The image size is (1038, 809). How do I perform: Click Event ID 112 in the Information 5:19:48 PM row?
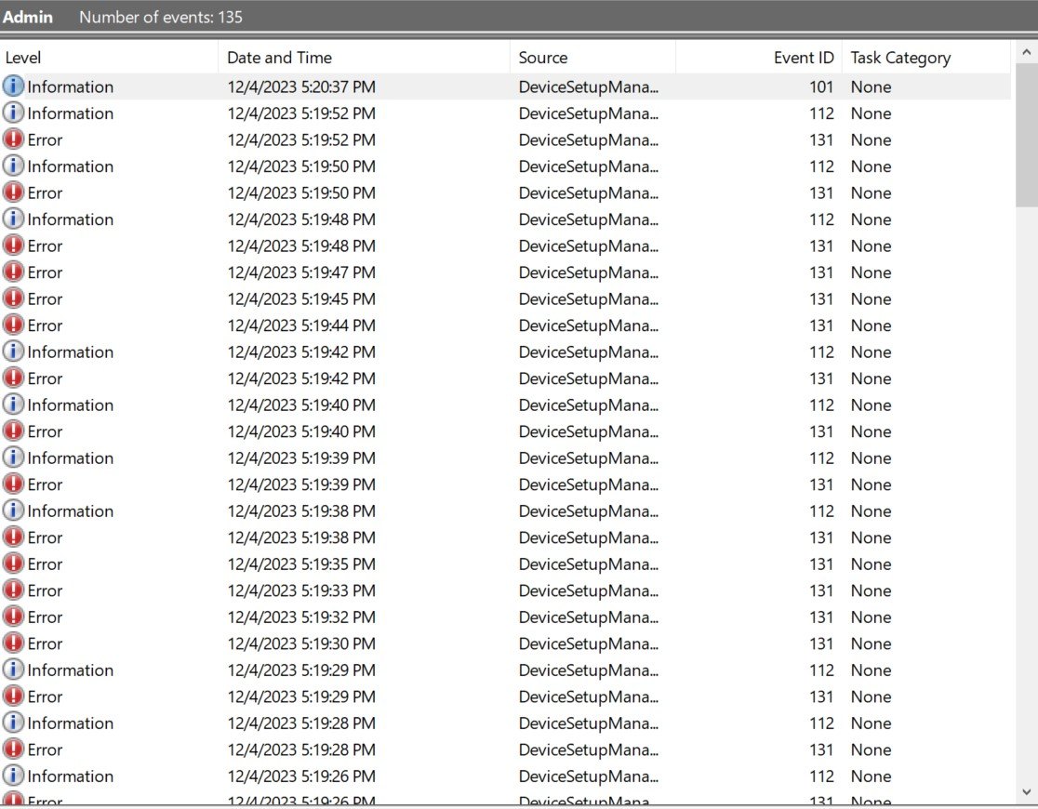pyautogui.click(x=821, y=219)
